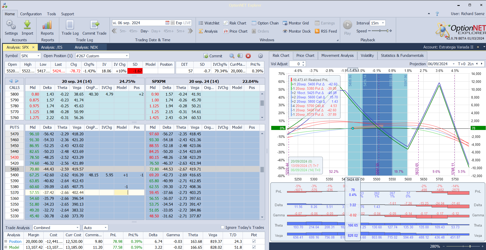Open the Projection date dropdown
The height and width of the screenshot is (250, 486).
tap(454, 64)
